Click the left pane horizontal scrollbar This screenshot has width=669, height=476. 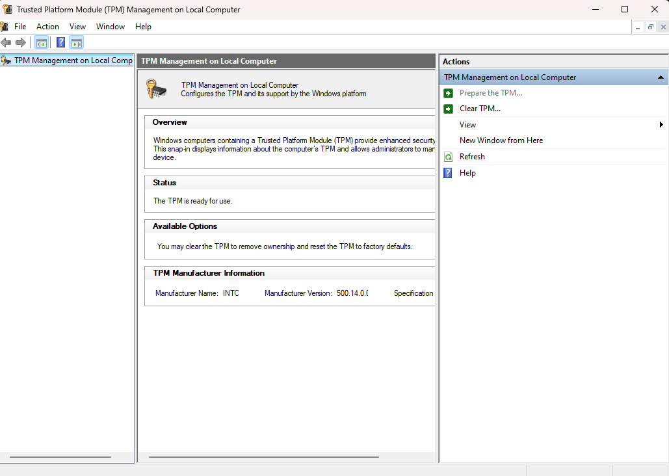pos(60,457)
